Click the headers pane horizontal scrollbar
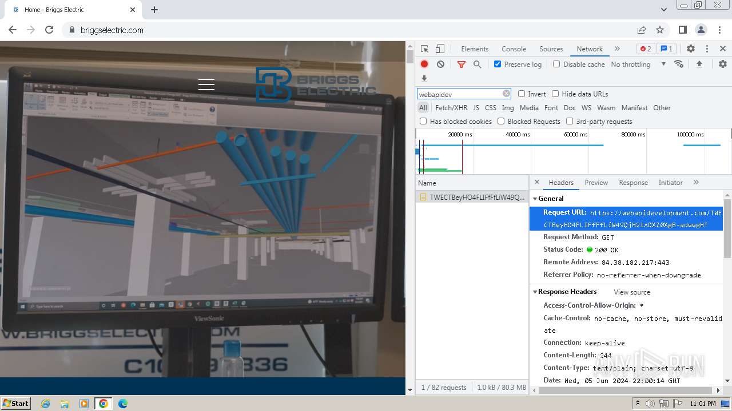The width and height of the screenshot is (732, 411). (626, 390)
